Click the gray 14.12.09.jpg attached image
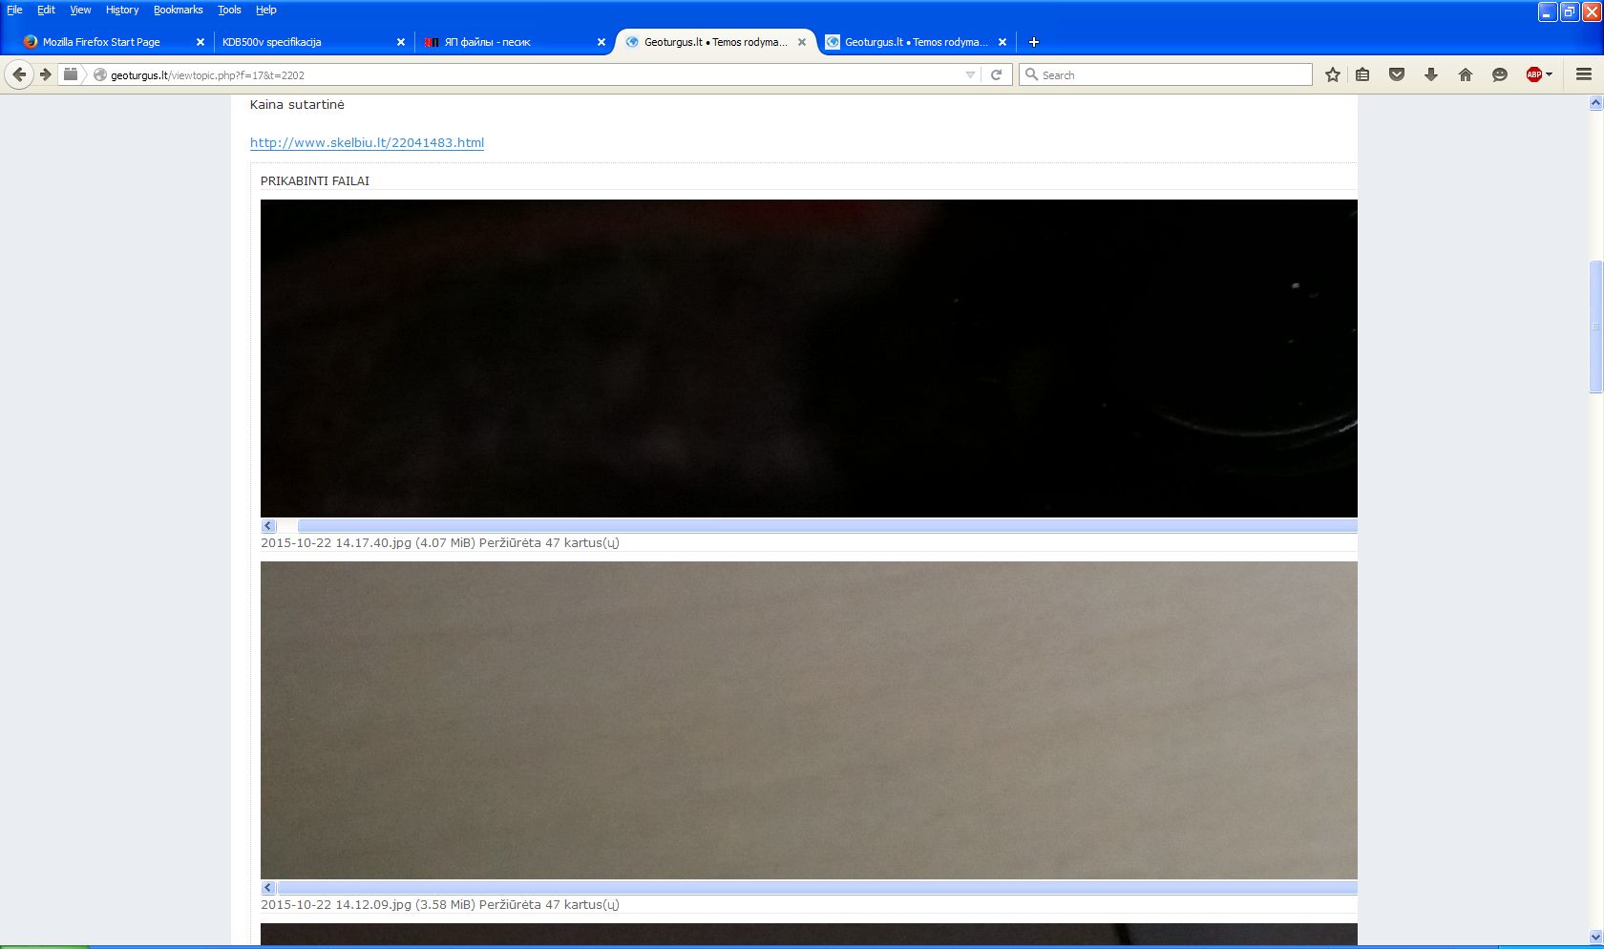This screenshot has height=949, width=1604. [x=809, y=720]
